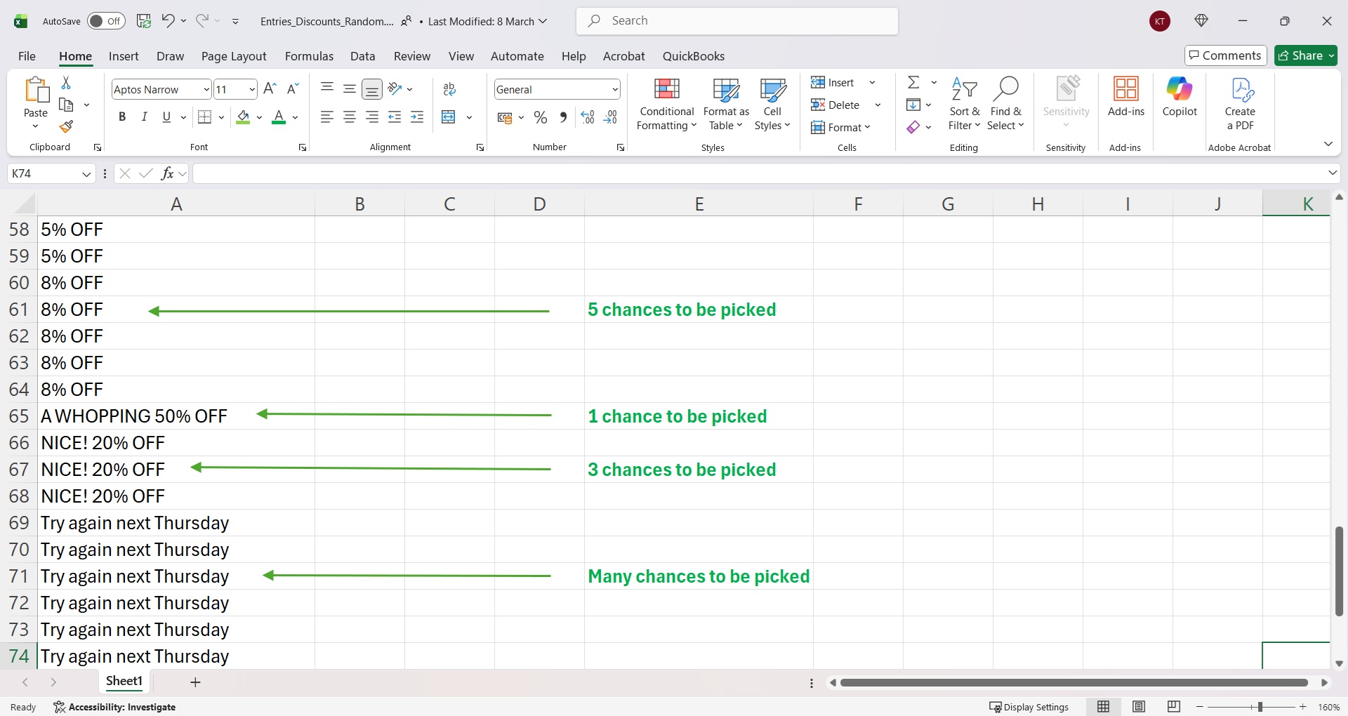
Task: Click the Percent Style icon
Action: click(541, 118)
